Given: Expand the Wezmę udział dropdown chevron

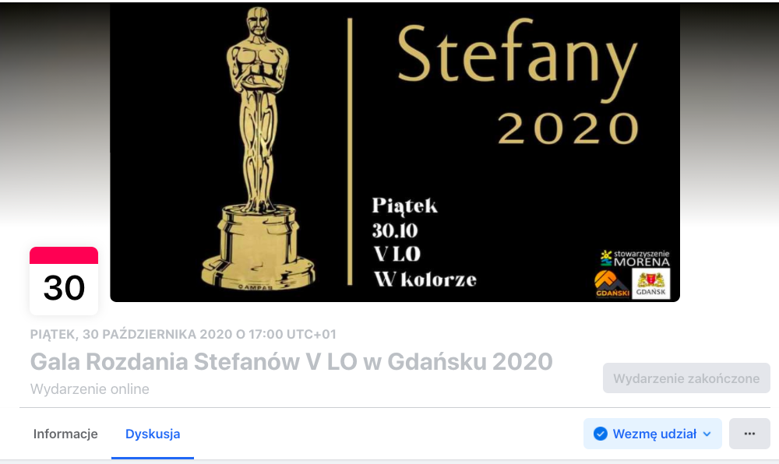Looking at the screenshot, I should click(707, 434).
